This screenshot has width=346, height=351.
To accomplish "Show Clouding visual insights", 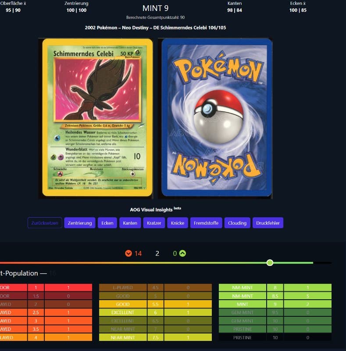I will coord(237,223).
